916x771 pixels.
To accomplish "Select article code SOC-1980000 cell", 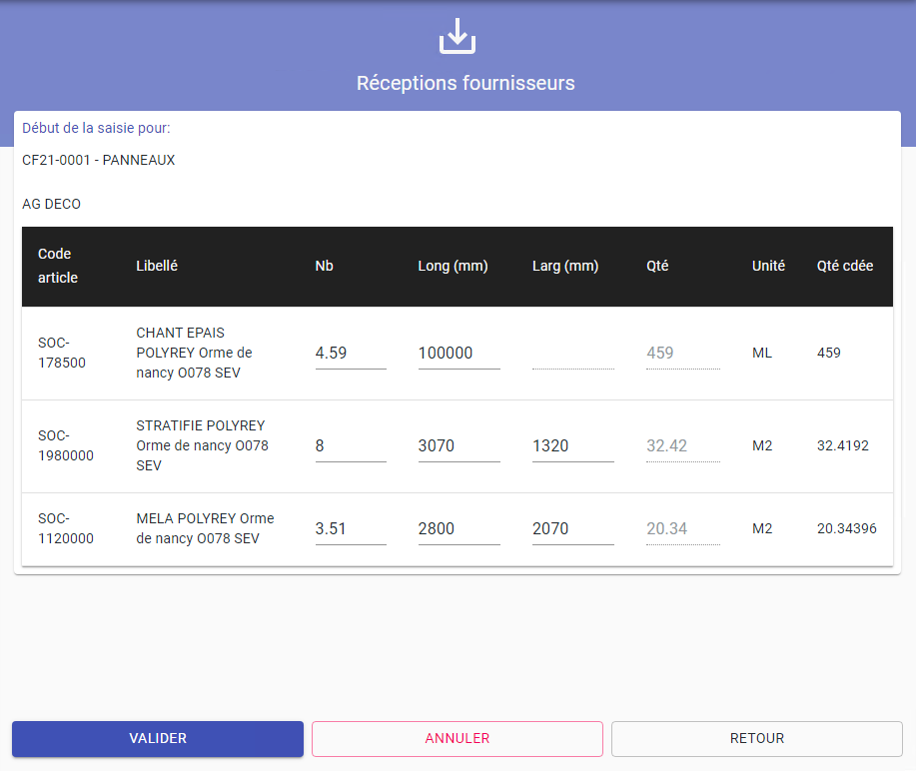I will [x=66, y=446].
